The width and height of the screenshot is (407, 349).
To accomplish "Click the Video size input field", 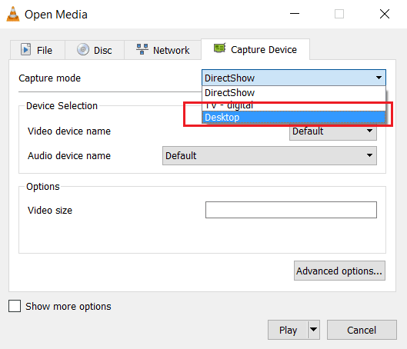I will click(291, 210).
